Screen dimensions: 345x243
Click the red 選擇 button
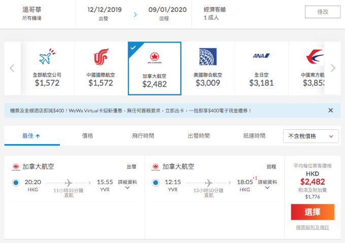[x=313, y=212]
